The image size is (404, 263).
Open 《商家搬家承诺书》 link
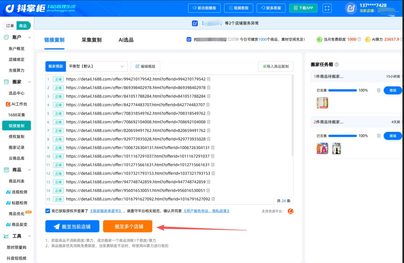point(105,211)
